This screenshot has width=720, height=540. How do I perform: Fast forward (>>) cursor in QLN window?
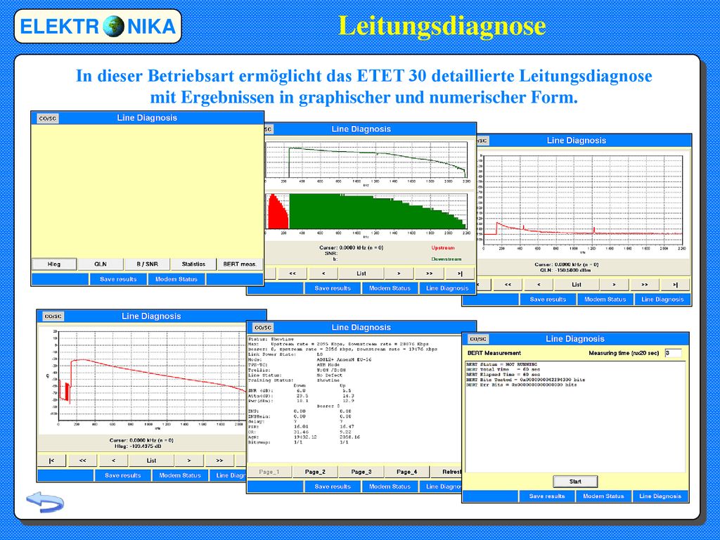tap(645, 285)
